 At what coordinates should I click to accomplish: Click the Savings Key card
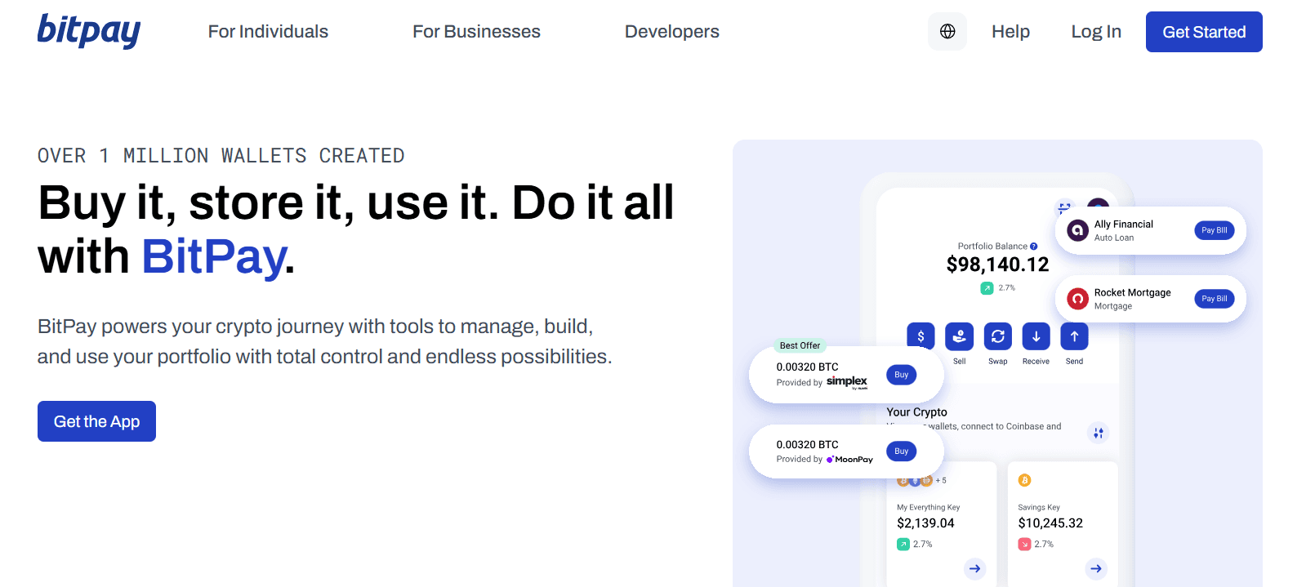[x=1063, y=524]
